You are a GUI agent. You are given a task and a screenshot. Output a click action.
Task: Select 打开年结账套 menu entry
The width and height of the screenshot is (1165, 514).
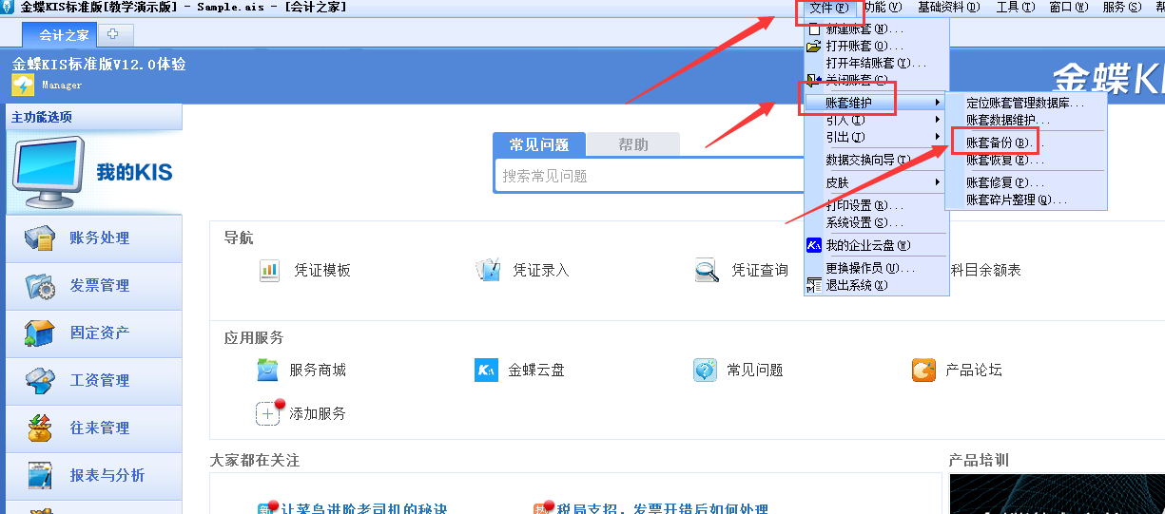[x=876, y=63]
